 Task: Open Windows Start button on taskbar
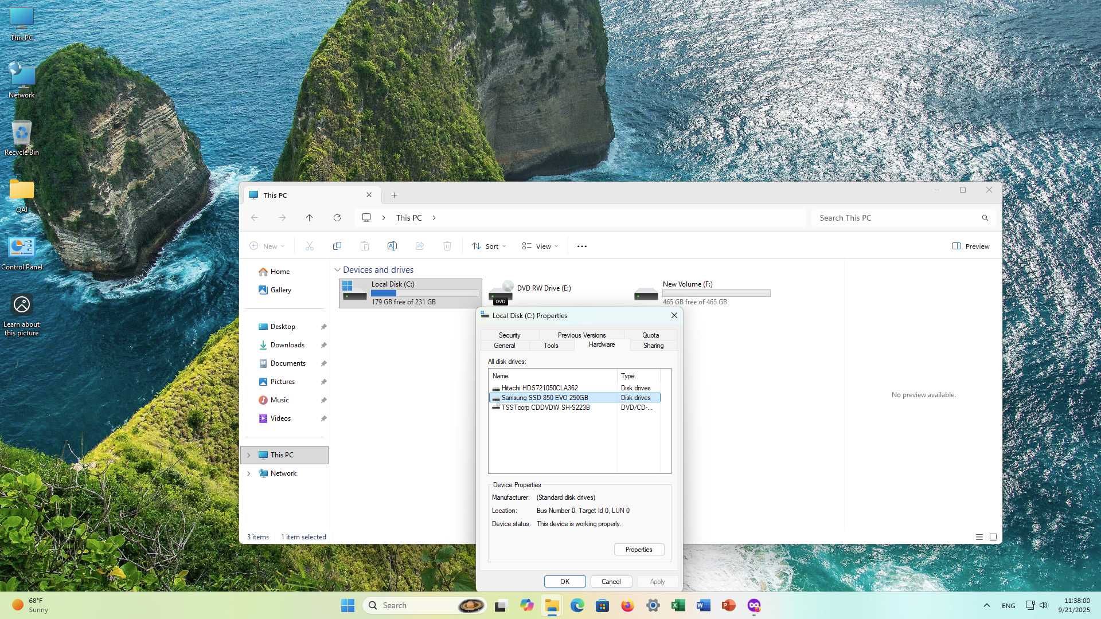pos(348,605)
